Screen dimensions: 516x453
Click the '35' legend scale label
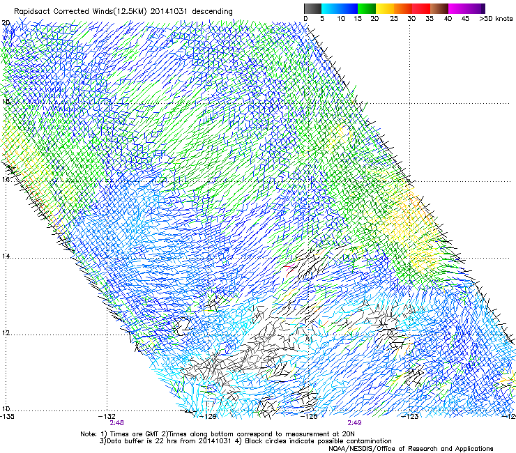[x=430, y=19]
